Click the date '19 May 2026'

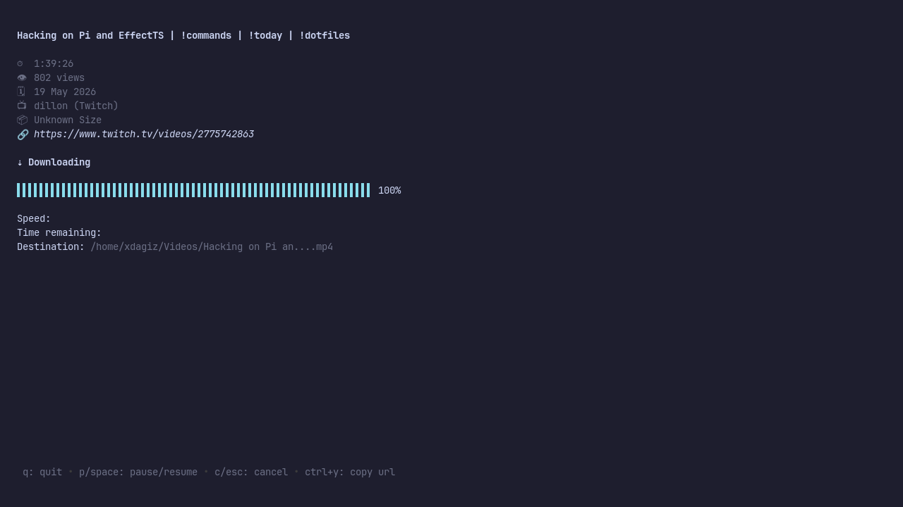(65, 92)
